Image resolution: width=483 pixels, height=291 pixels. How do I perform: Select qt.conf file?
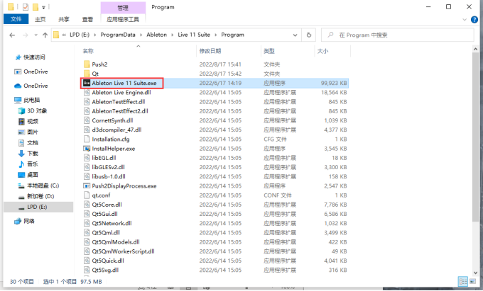[x=101, y=195]
